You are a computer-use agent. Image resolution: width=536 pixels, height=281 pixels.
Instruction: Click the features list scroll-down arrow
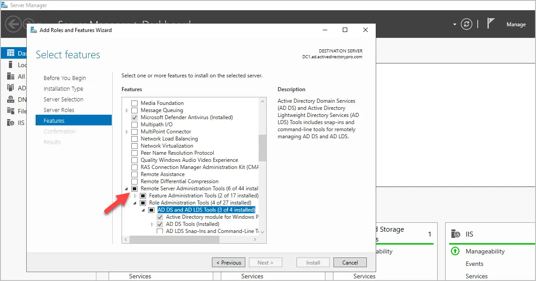pyautogui.click(x=263, y=232)
